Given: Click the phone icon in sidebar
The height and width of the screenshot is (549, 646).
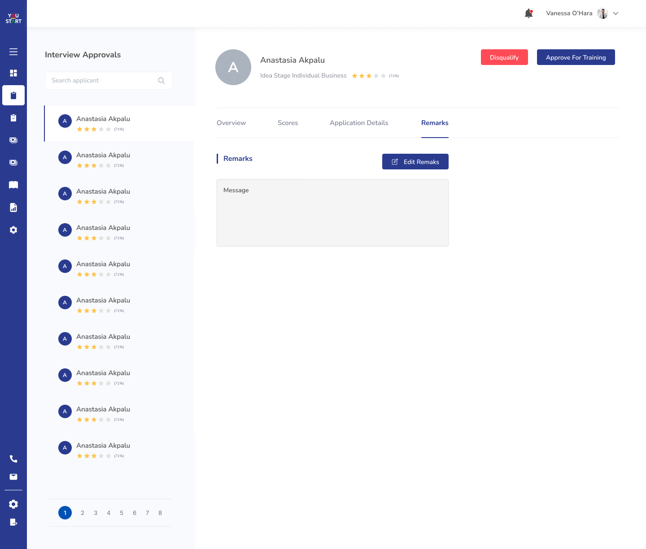Looking at the screenshot, I should coord(13,459).
